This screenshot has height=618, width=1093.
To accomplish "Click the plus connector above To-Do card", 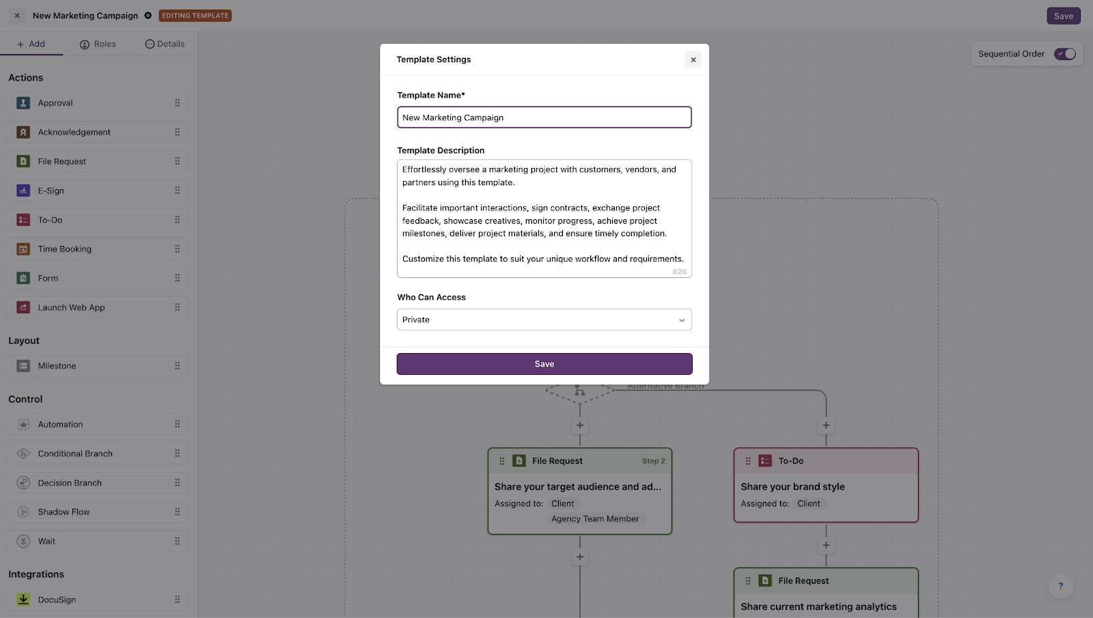I will [x=826, y=425].
